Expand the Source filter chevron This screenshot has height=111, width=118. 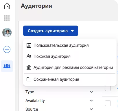pyautogui.click(x=91, y=109)
